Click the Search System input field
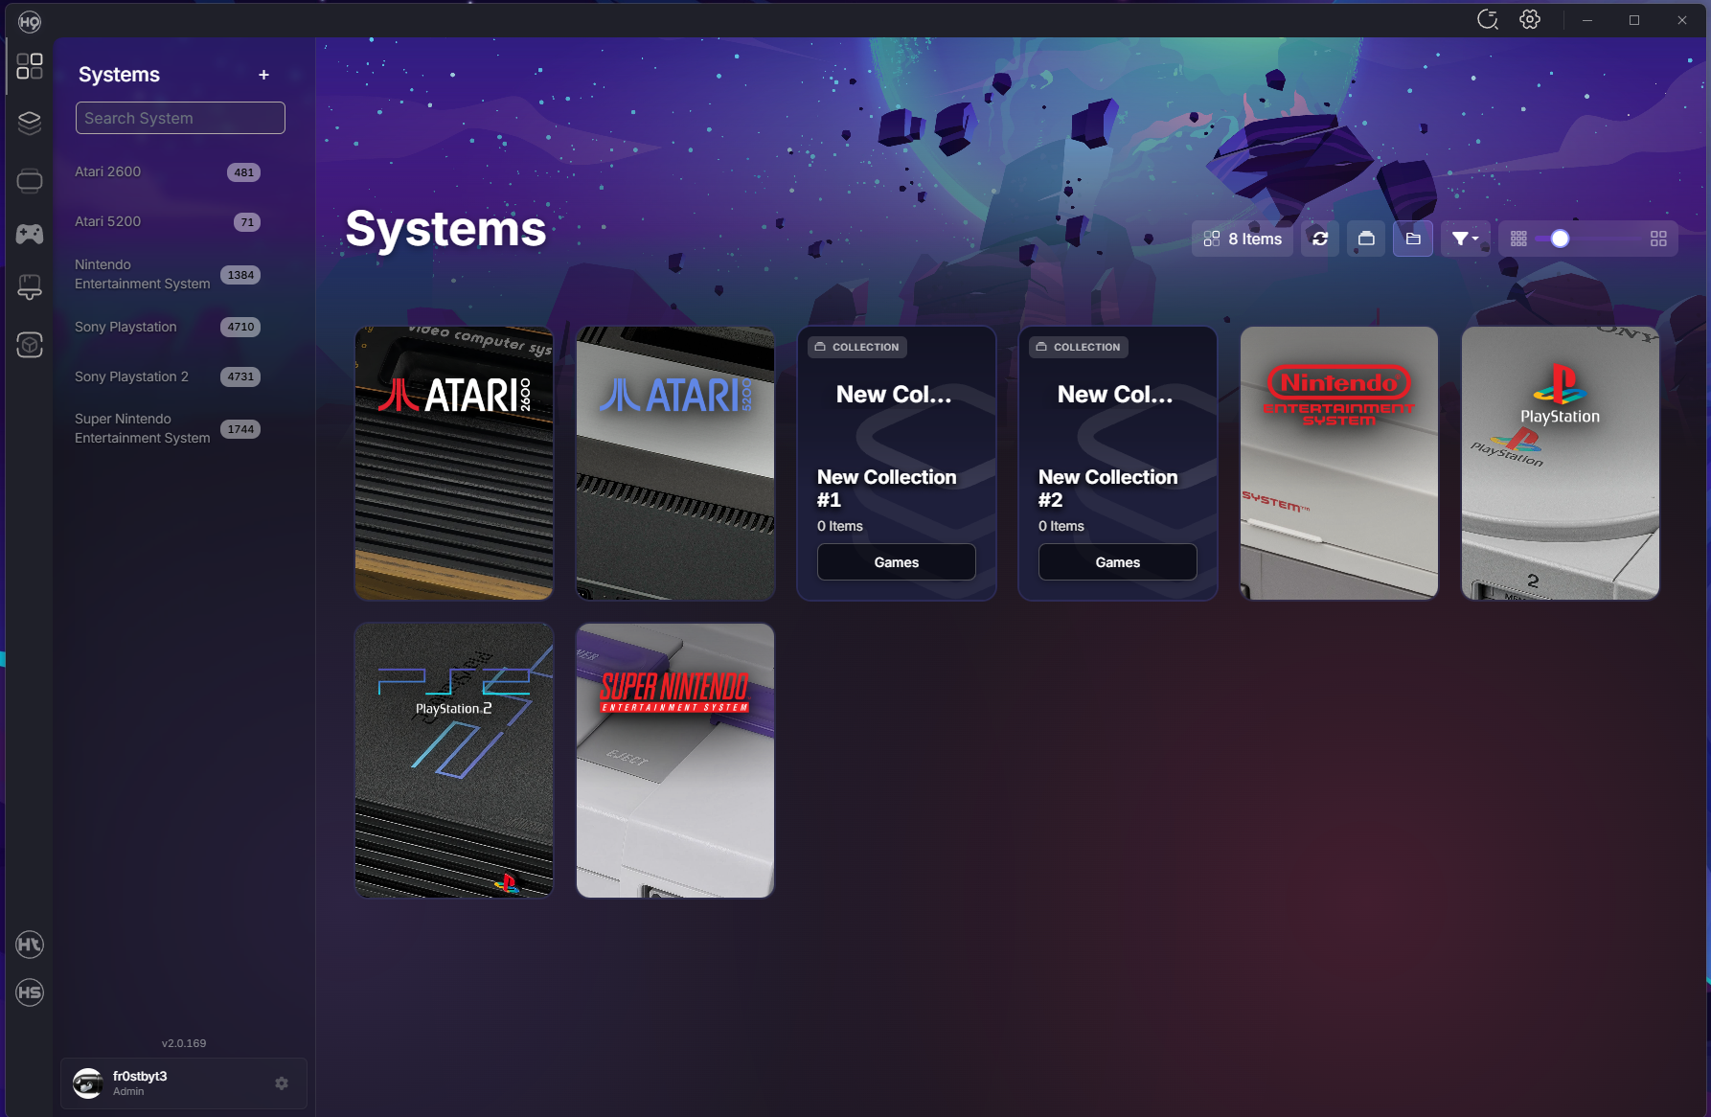This screenshot has width=1711, height=1117. point(180,118)
